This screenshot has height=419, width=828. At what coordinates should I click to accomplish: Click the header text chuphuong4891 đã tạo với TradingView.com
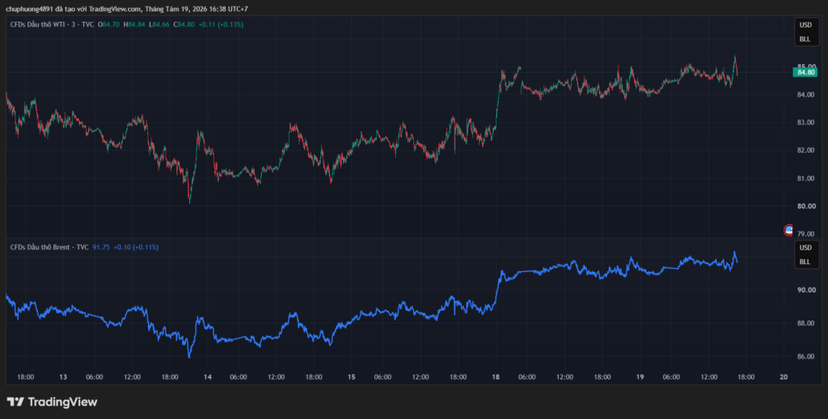tap(74, 9)
